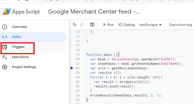Viewport: 194px width, 104px height.
Task: Click the redo arrow icon
Action: [x=82, y=25]
